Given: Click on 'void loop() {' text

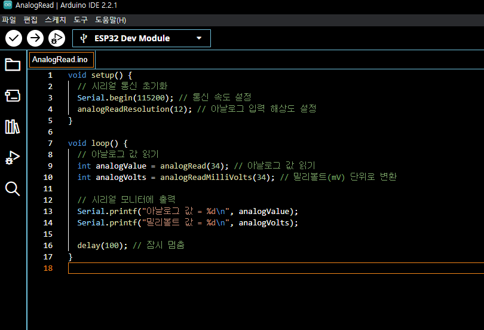Looking at the screenshot, I should pos(98,143).
